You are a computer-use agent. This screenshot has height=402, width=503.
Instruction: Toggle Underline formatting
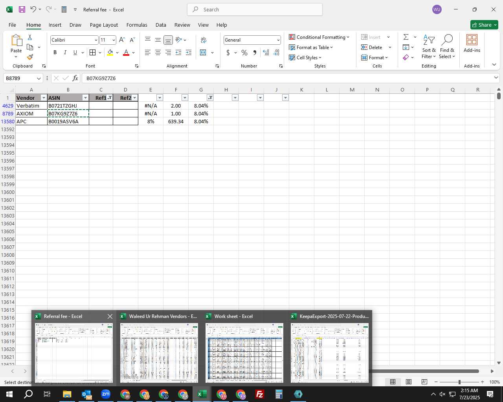point(75,53)
